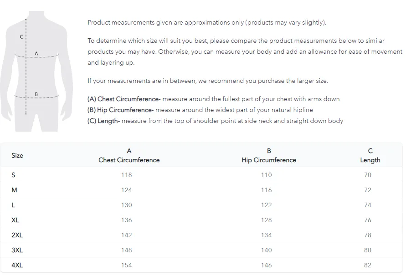
Task: Select the 4XL size row label
Action: click(x=17, y=265)
